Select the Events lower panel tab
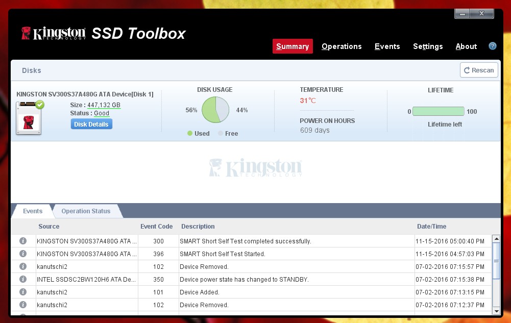Viewport: 511px width, 323px height. (x=33, y=211)
